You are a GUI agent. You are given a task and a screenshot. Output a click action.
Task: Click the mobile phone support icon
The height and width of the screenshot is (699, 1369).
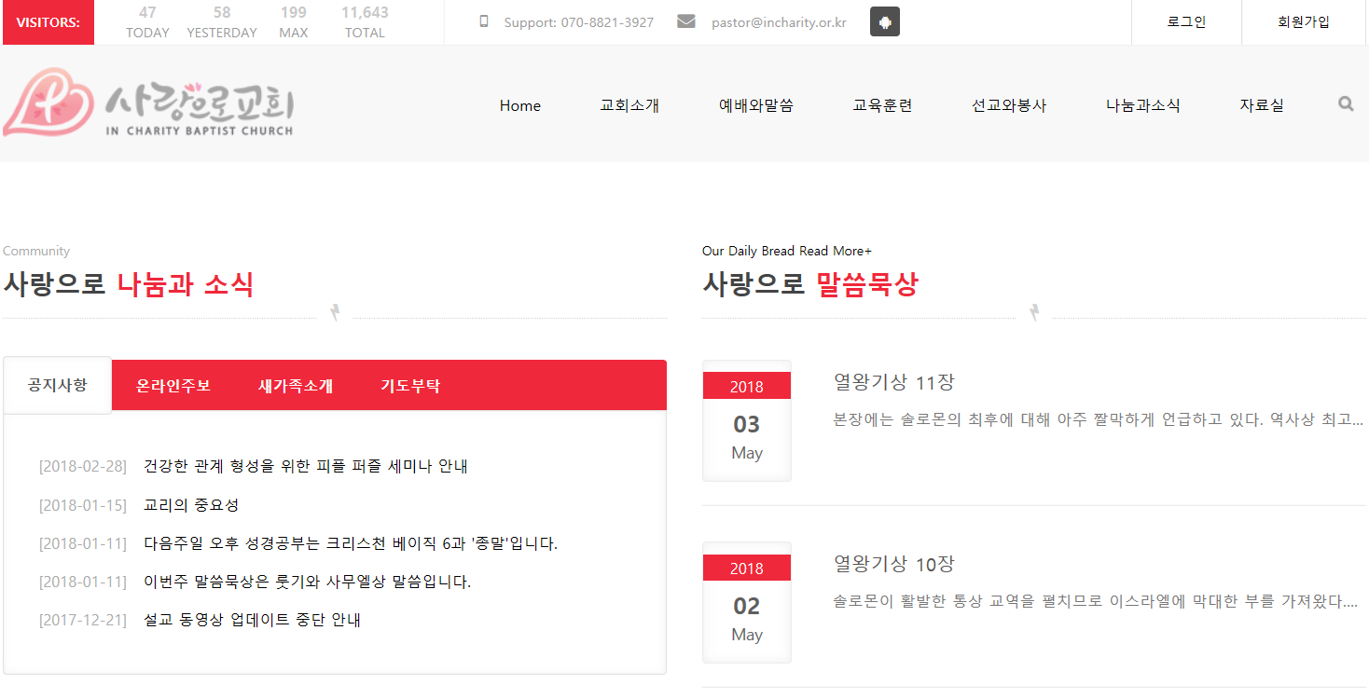pos(483,21)
